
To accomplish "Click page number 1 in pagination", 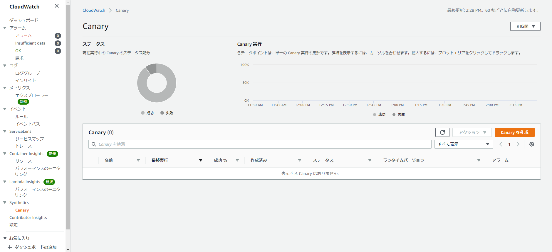I will (509, 144).
